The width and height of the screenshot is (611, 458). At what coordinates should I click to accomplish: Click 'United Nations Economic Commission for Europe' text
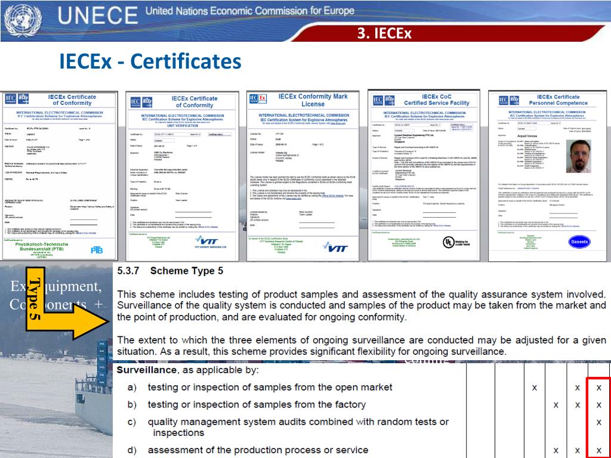(x=250, y=11)
